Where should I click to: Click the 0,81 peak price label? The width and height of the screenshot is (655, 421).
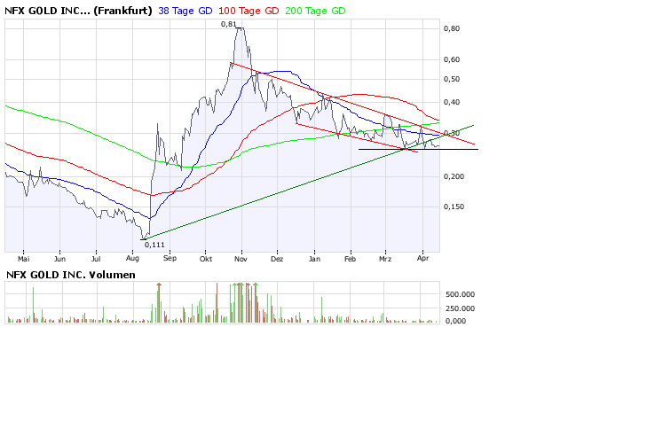[x=228, y=24]
